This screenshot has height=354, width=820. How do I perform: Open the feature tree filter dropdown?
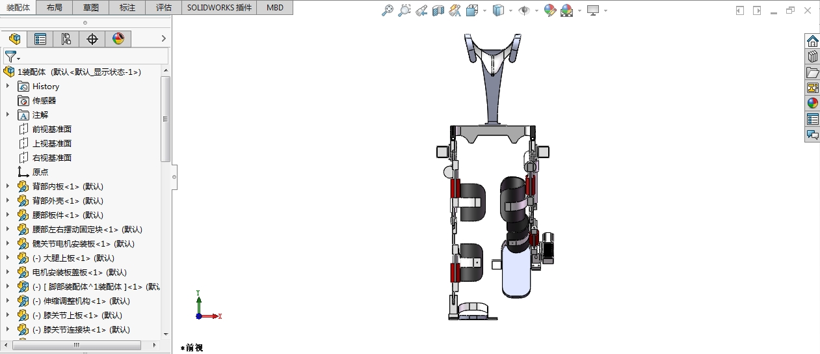12,57
